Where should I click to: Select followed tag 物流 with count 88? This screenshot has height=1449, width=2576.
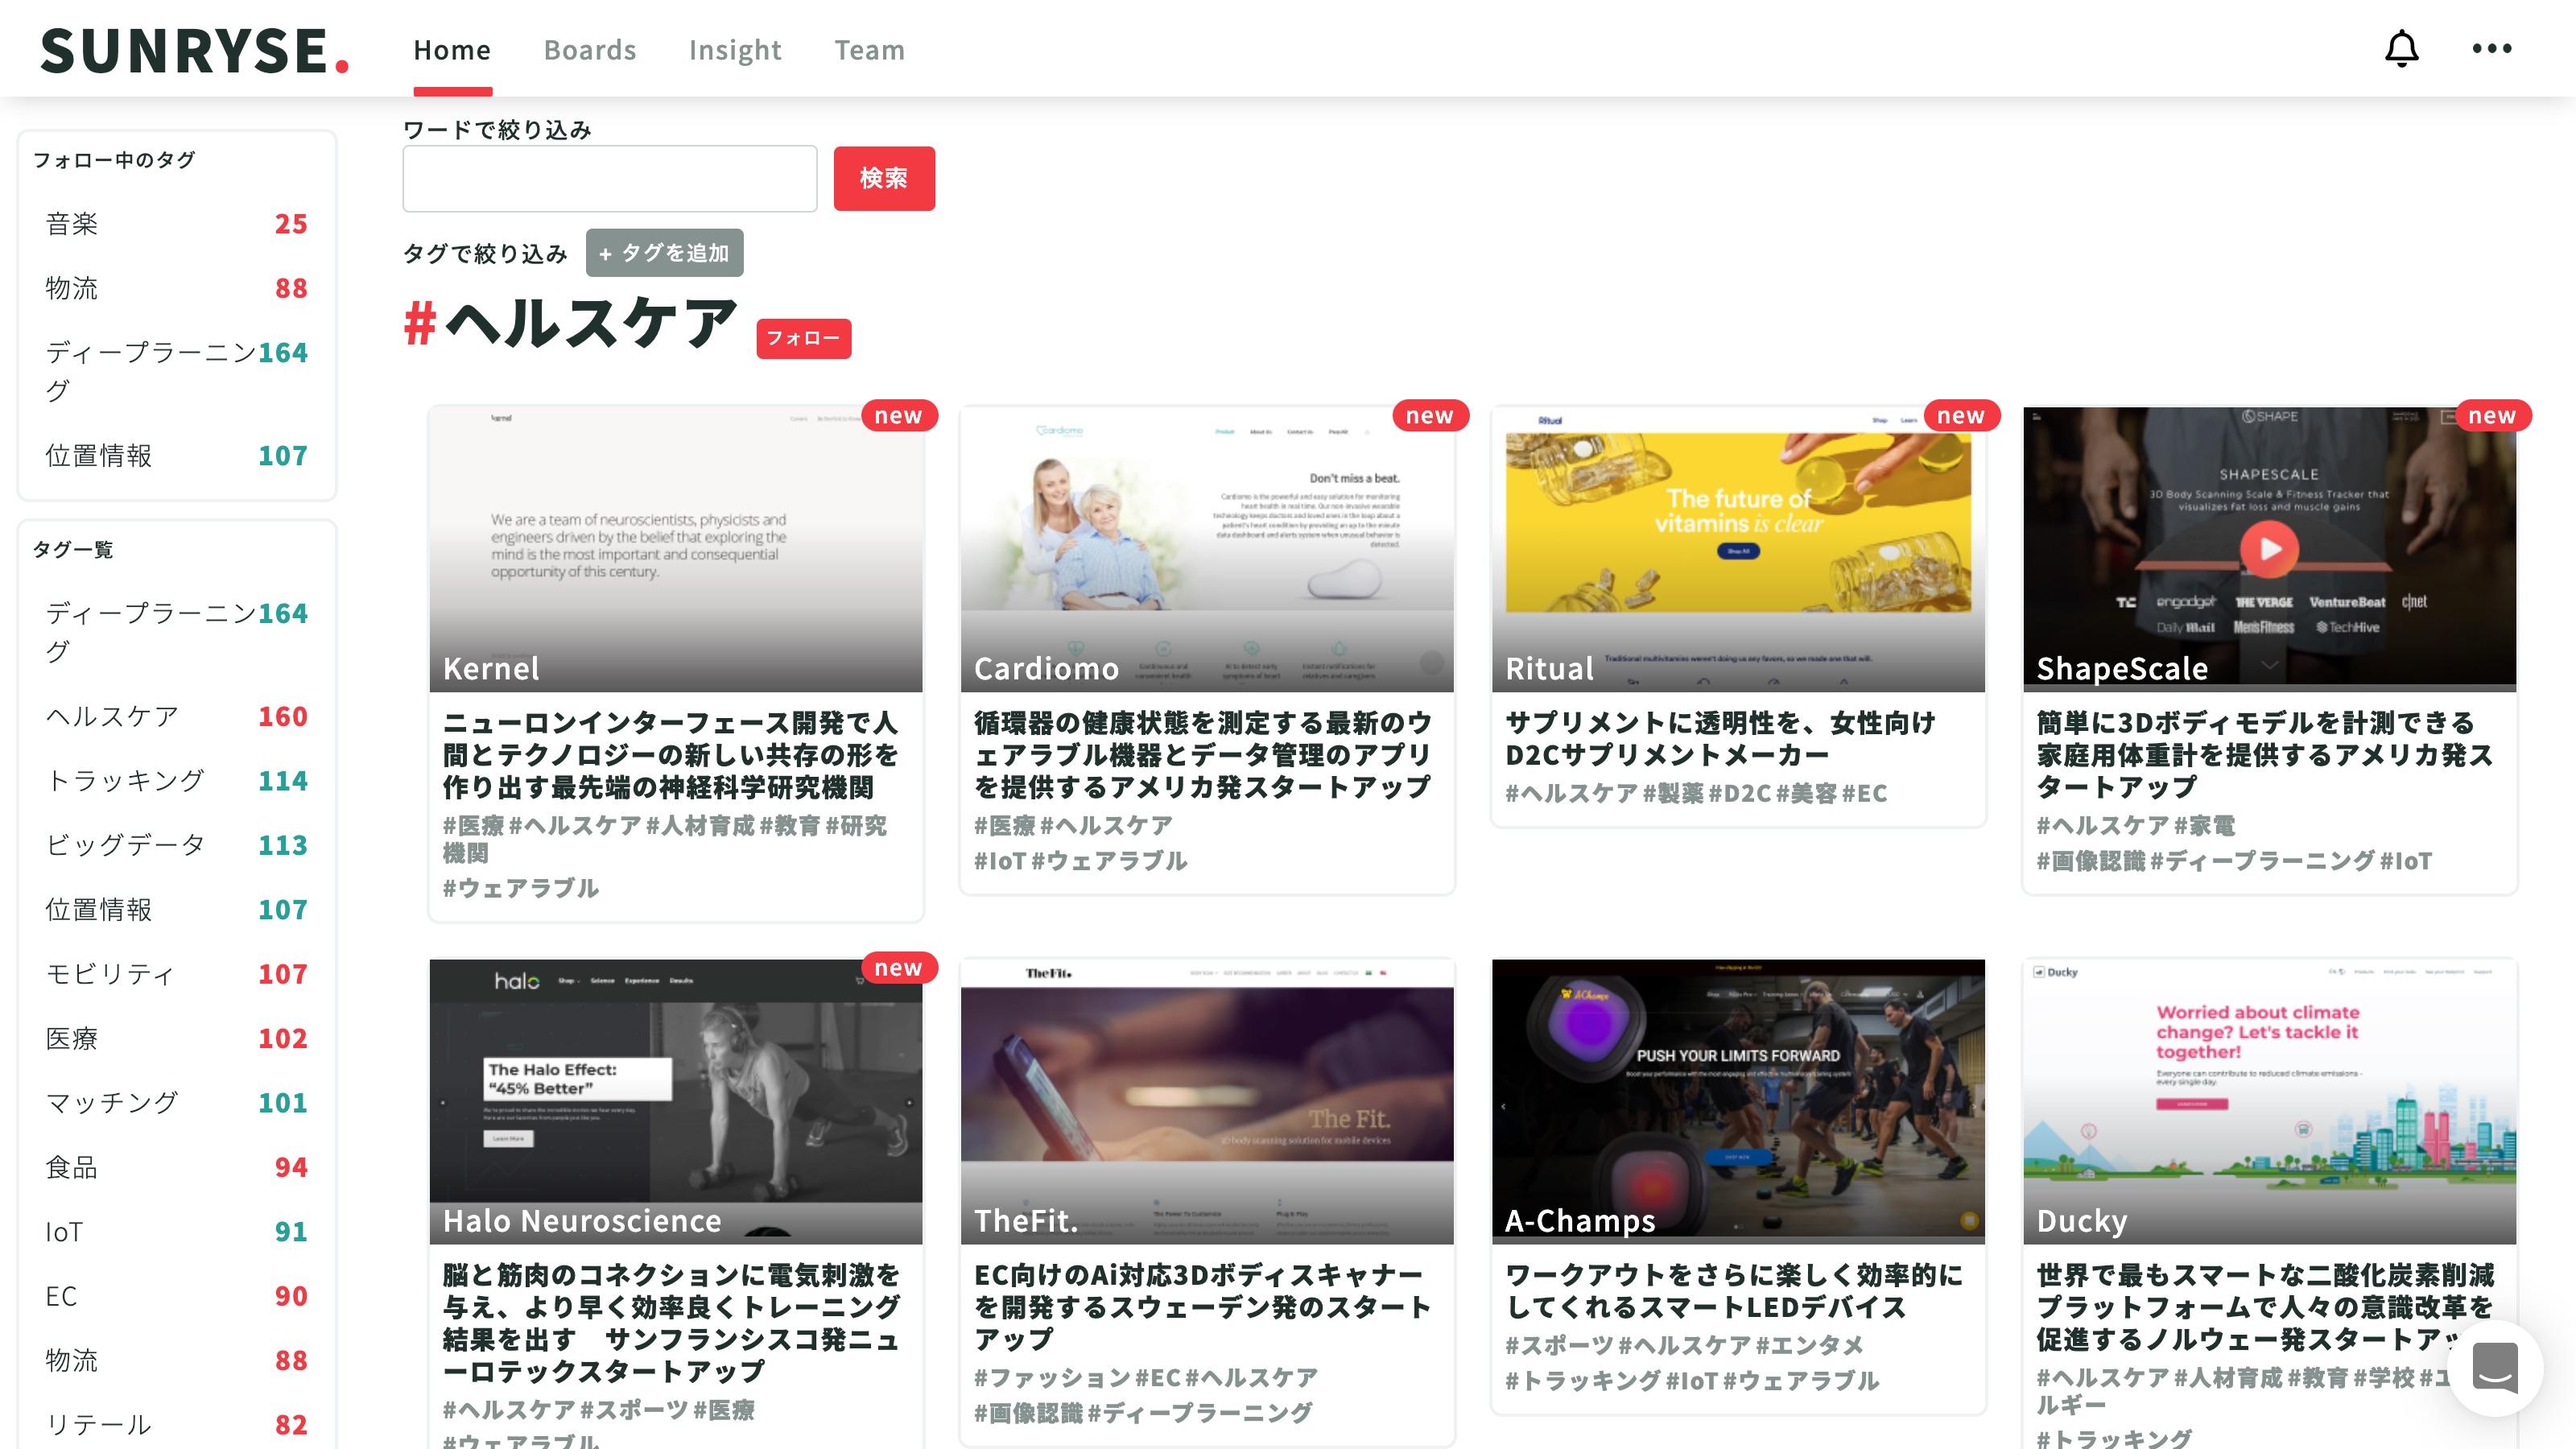(x=176, y=288)
